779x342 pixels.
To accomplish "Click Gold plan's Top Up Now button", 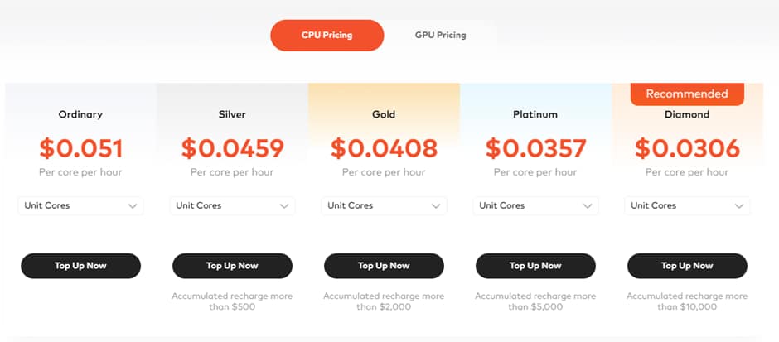I will [x=384, y=266].
